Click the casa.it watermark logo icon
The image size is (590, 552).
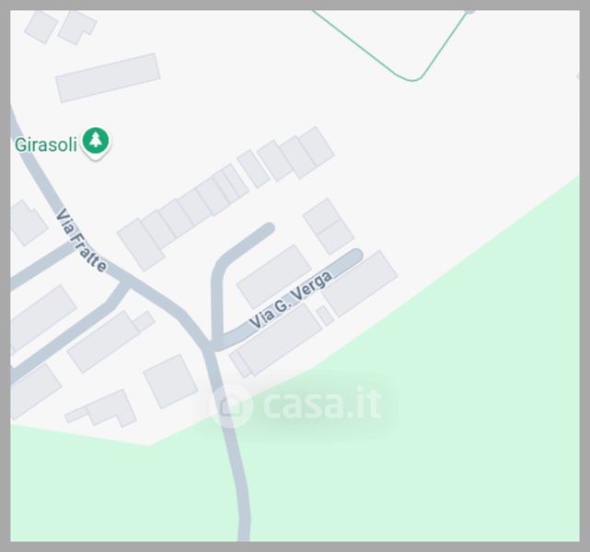click(231, 406)
